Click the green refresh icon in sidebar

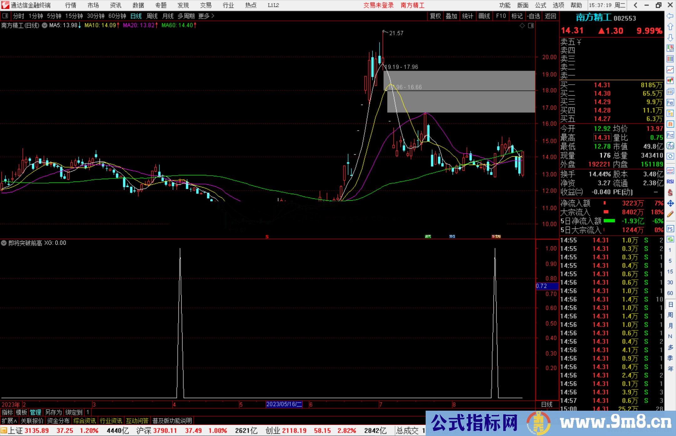click(670, 239)
